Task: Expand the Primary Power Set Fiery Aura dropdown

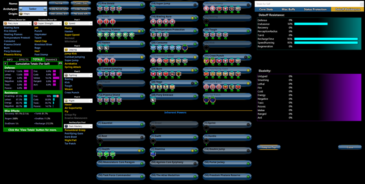Action: point(18,23)
